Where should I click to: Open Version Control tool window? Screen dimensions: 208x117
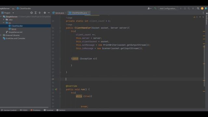click(x=9, y=110)
